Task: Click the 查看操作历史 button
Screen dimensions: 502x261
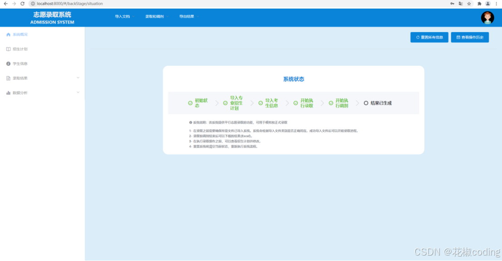Action: [470, 37]
